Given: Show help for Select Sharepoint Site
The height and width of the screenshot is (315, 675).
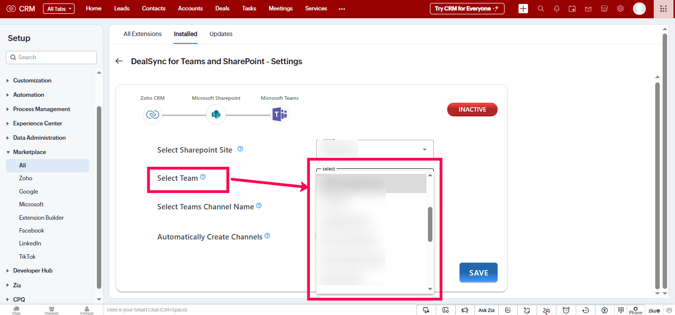Looking at the screenshot, I should pos(241,149).
